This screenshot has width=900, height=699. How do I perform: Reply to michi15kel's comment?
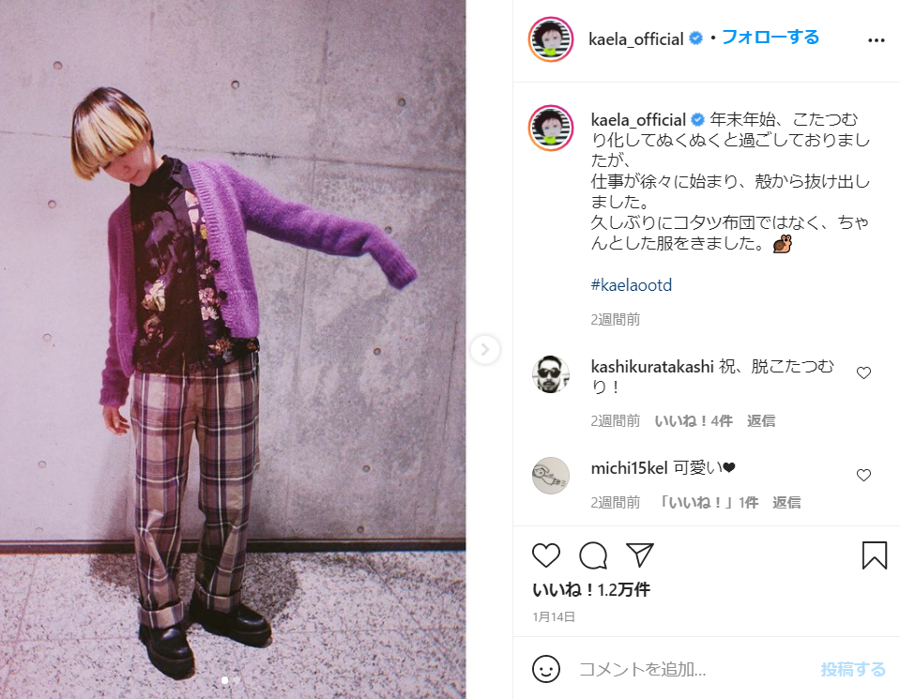786,502
